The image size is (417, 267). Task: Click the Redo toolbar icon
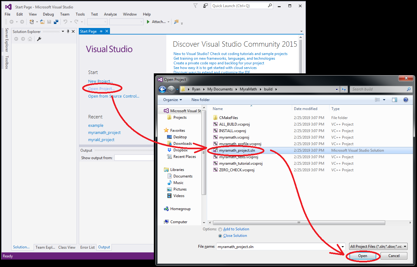[x=77, y=22]
